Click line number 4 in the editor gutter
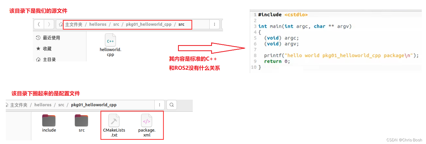Screen dimensions: 426x144 click(255, 32)
